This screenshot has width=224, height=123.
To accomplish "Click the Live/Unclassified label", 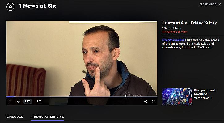I will coord(173,40).
